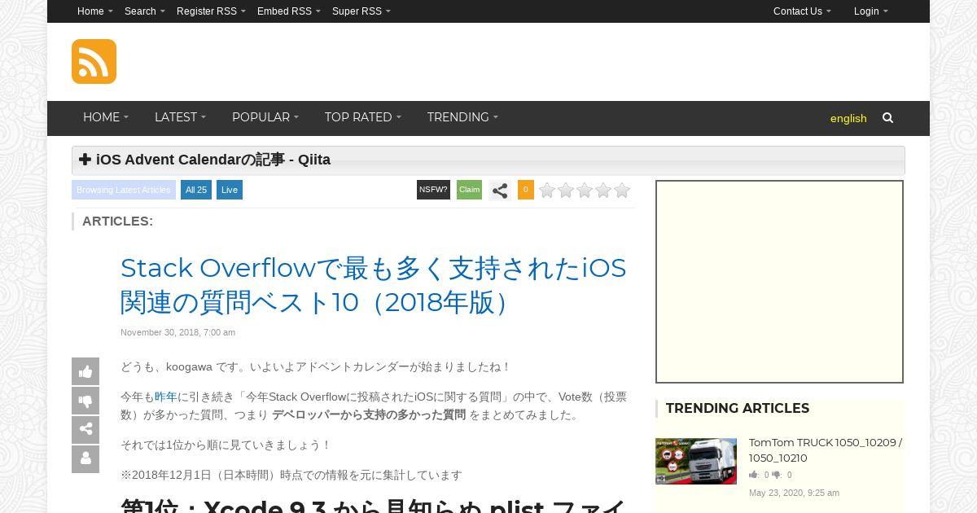This screenshot has width=977, height=513.
Task: Click the plus icon before feed title
Action: point(85,160)
